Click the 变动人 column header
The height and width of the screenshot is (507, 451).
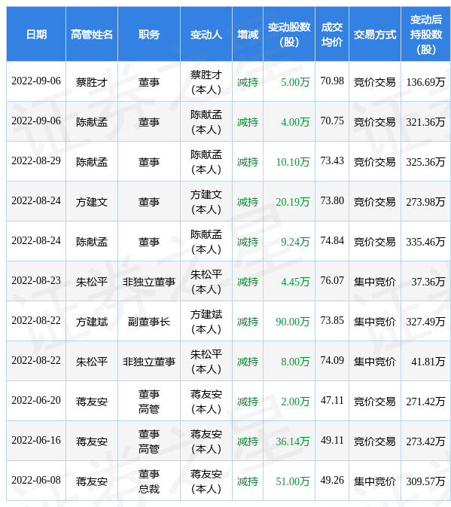206,34
